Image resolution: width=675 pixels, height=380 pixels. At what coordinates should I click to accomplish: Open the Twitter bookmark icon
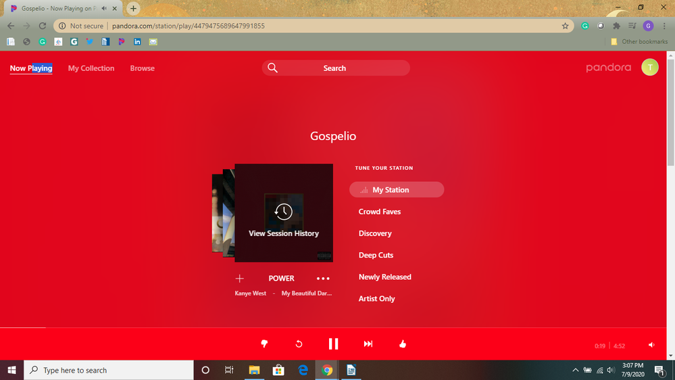coord(90,42)
